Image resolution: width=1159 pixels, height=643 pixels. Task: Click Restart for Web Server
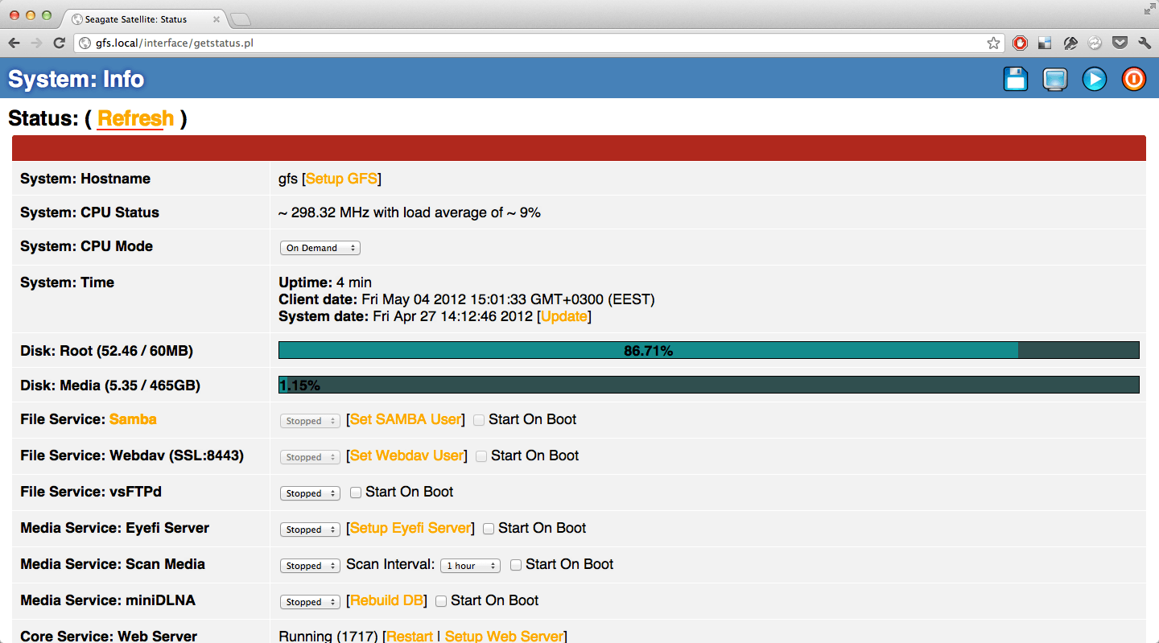(x=410, y=636)
